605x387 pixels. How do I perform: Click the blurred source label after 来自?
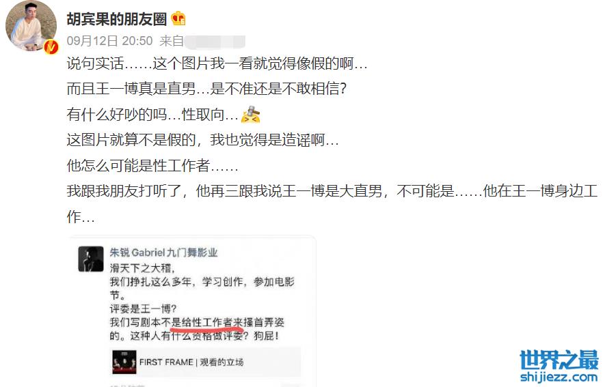coord(215,42)
